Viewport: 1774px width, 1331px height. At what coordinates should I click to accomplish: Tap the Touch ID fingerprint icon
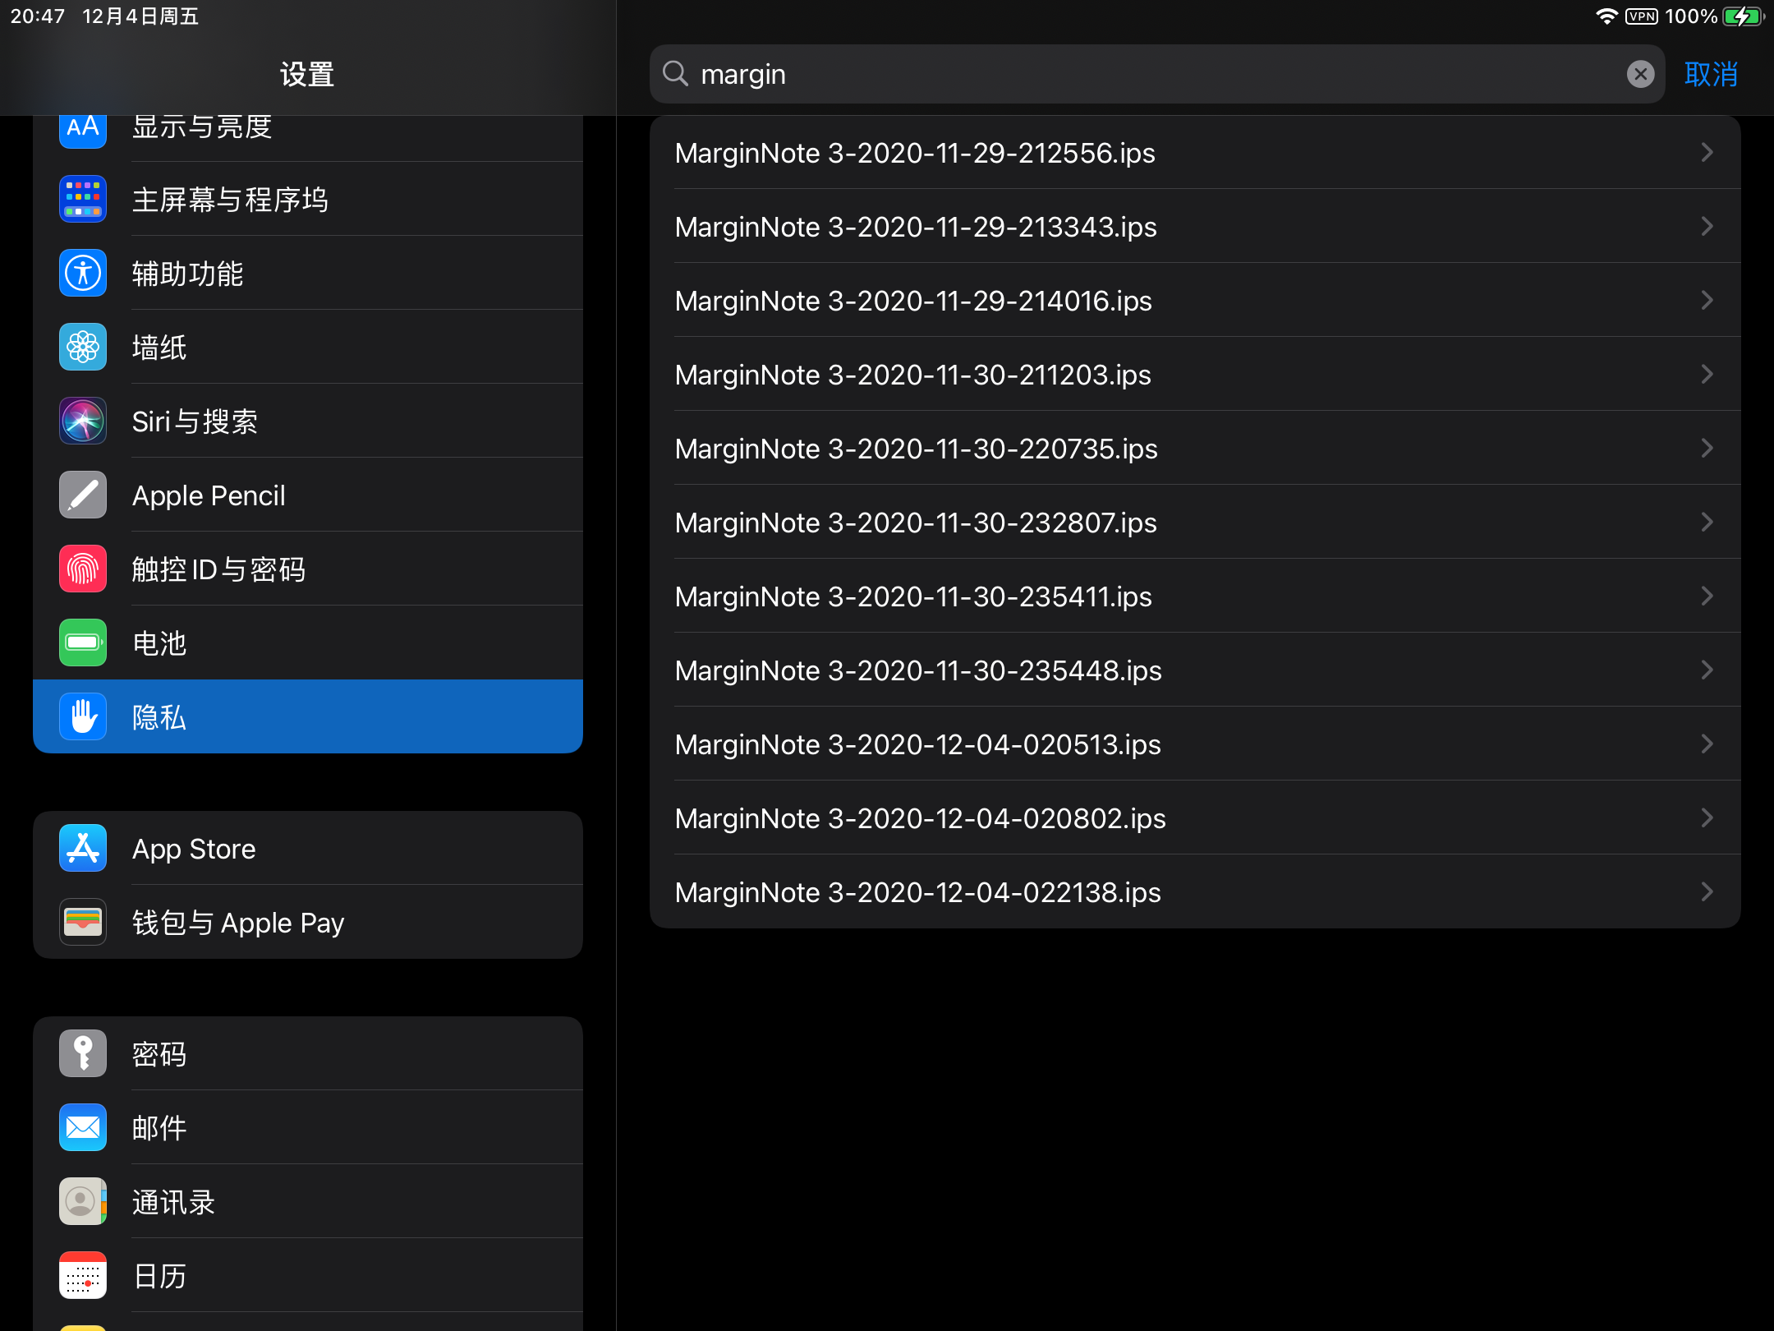(83, 569)
